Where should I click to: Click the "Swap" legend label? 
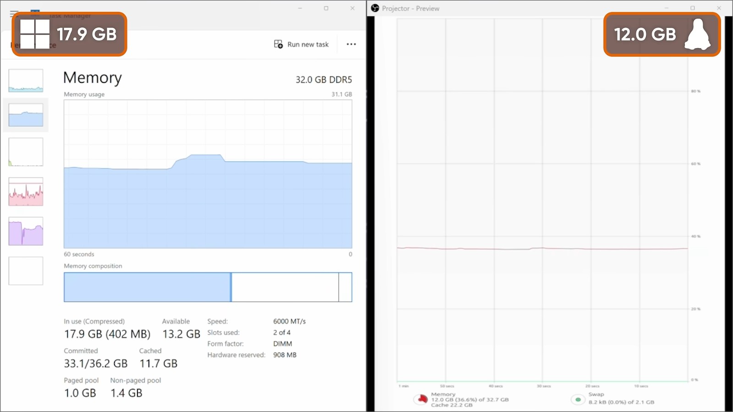tap(596, 395)
